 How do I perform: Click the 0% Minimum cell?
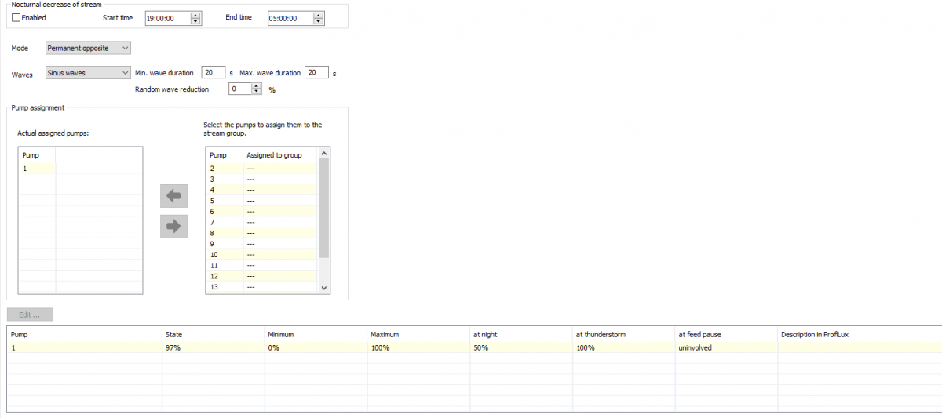tap(316, 347)
